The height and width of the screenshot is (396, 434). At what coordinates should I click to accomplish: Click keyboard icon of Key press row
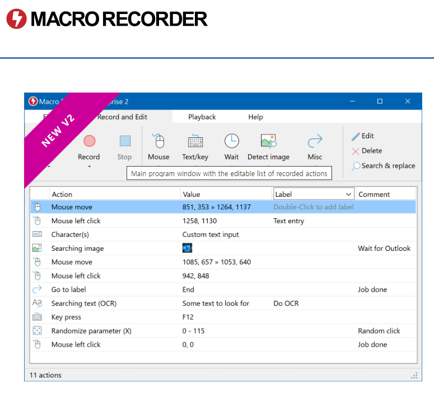37,317
